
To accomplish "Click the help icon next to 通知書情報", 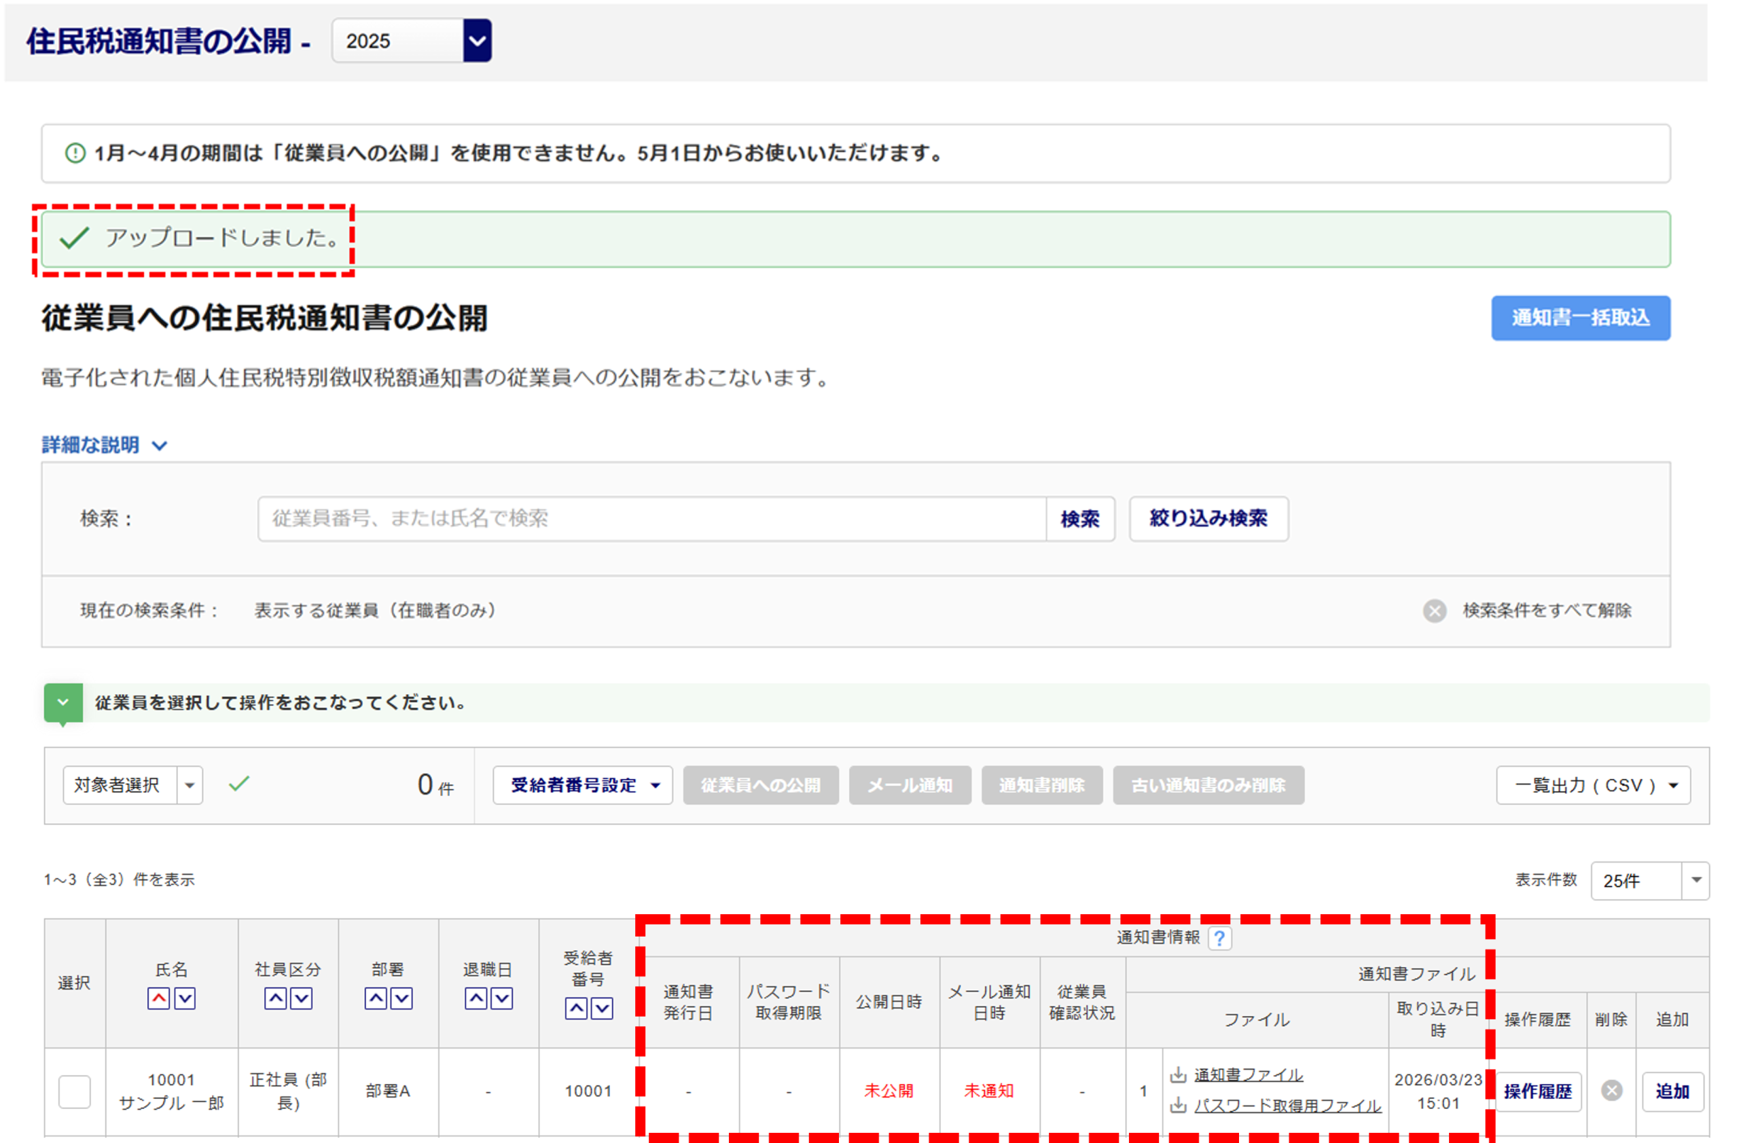I will tap(1219, 938).
